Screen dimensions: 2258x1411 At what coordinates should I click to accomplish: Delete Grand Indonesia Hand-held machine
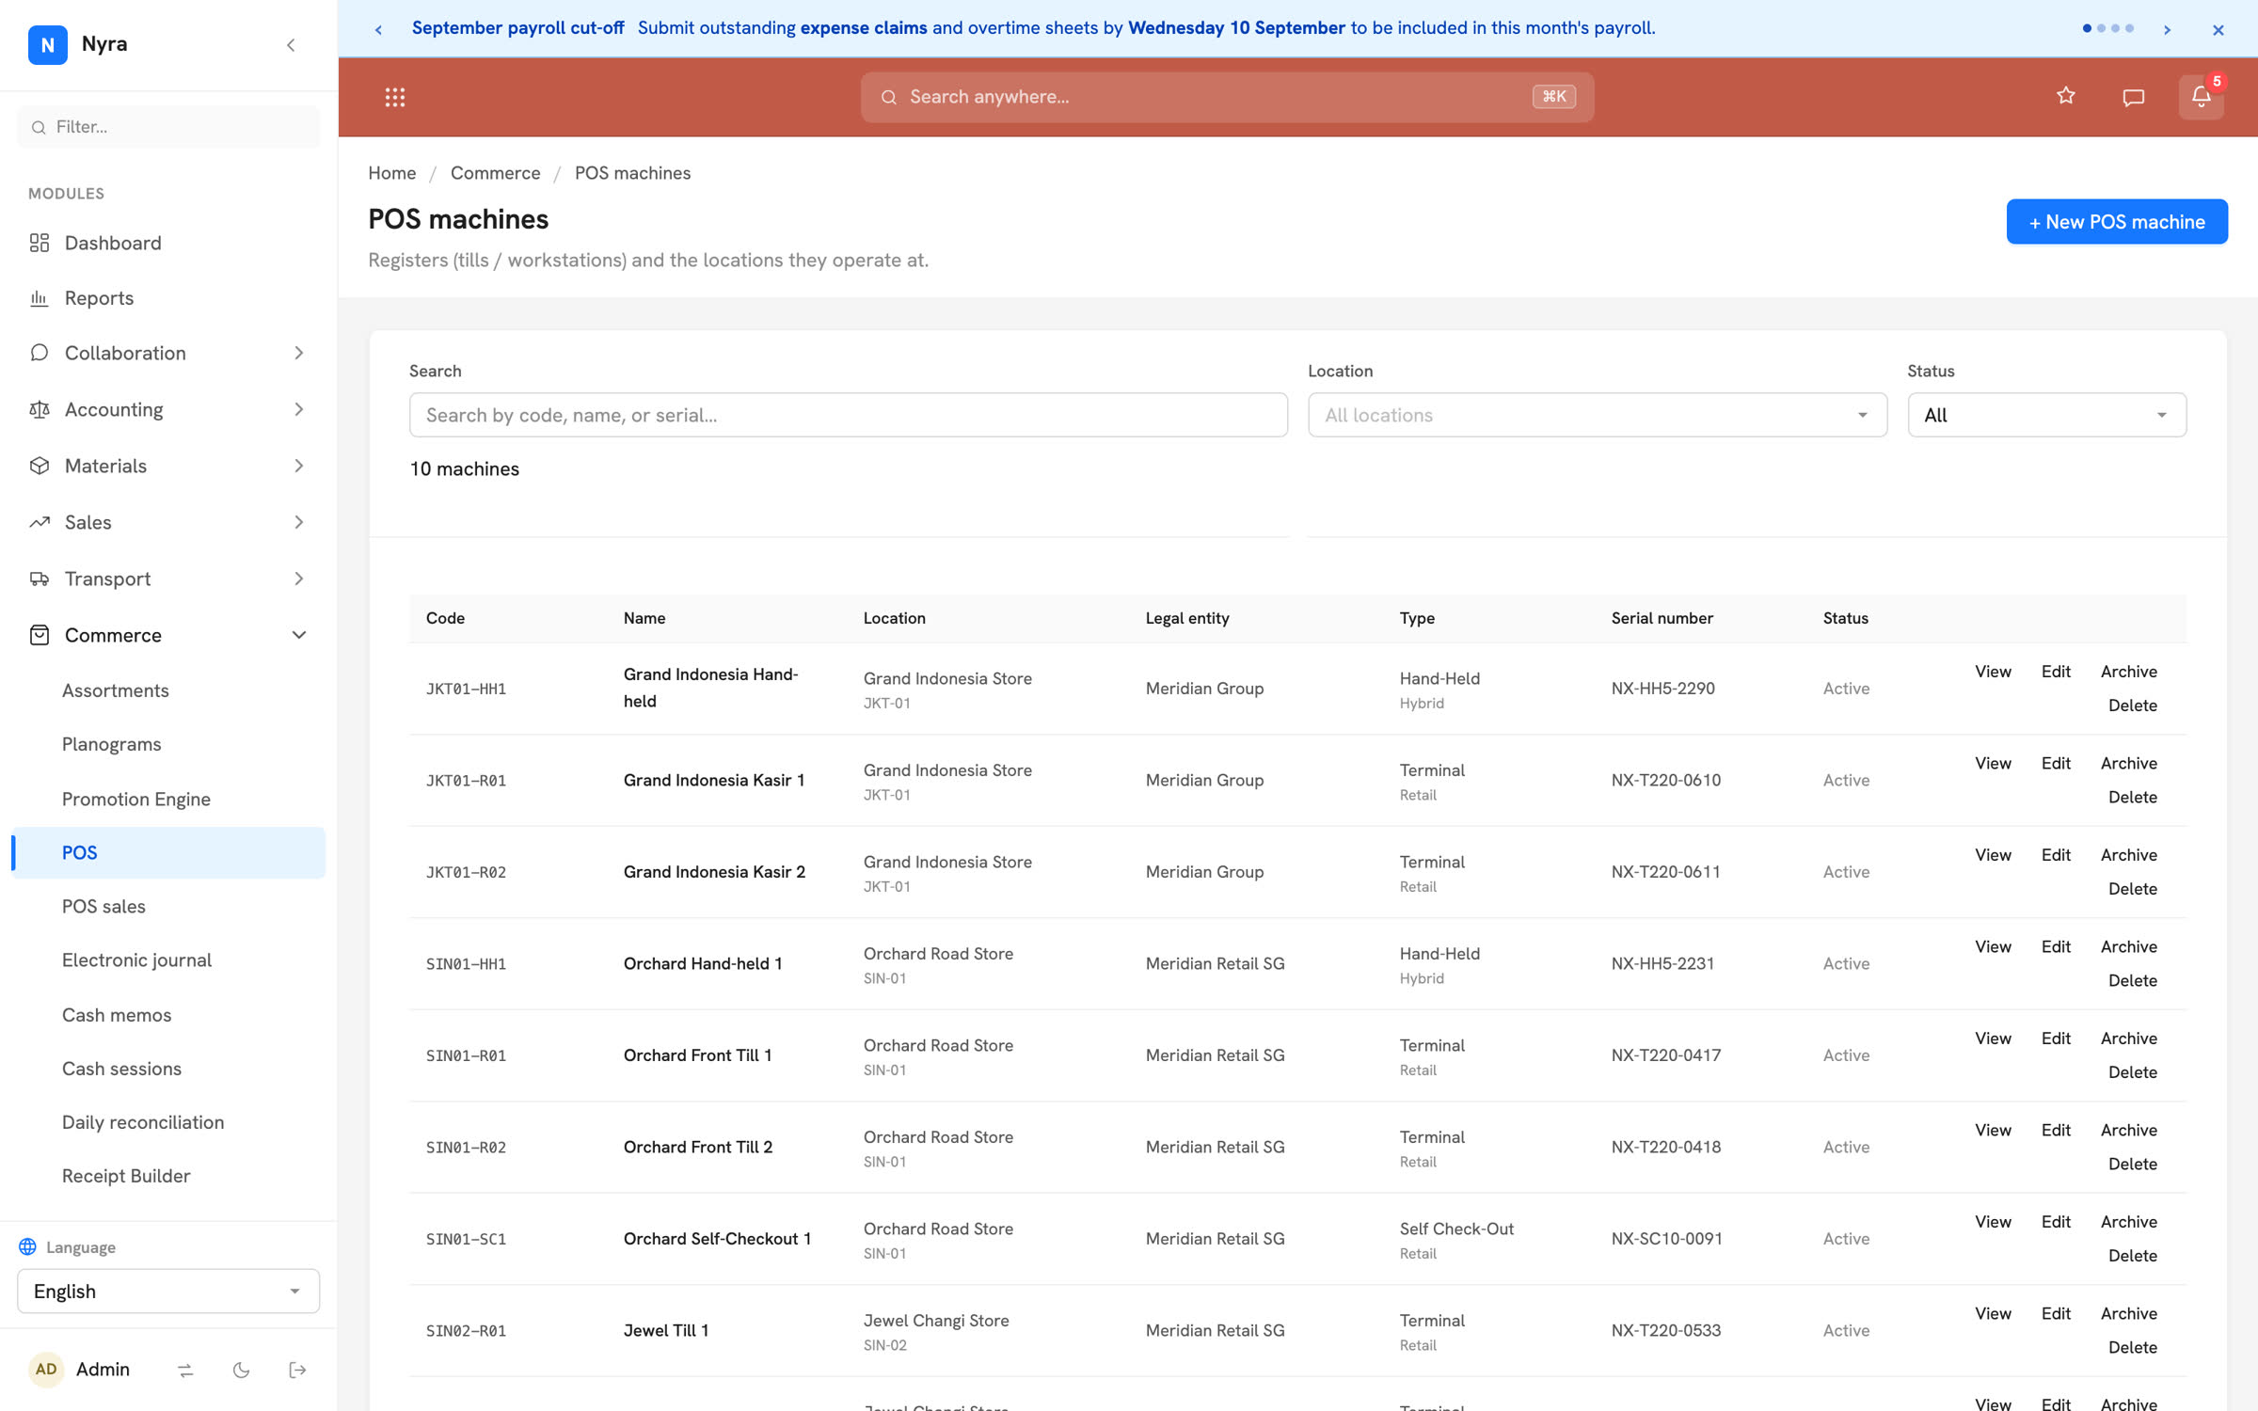click(x=2132, y=705)
